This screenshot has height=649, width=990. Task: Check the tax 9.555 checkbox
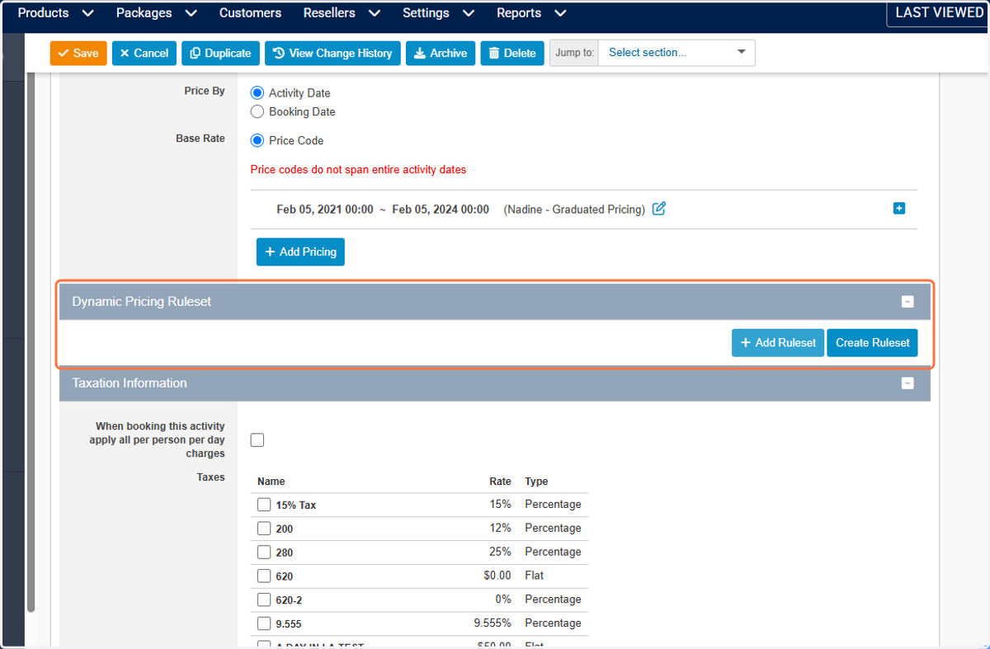(264, 623)
